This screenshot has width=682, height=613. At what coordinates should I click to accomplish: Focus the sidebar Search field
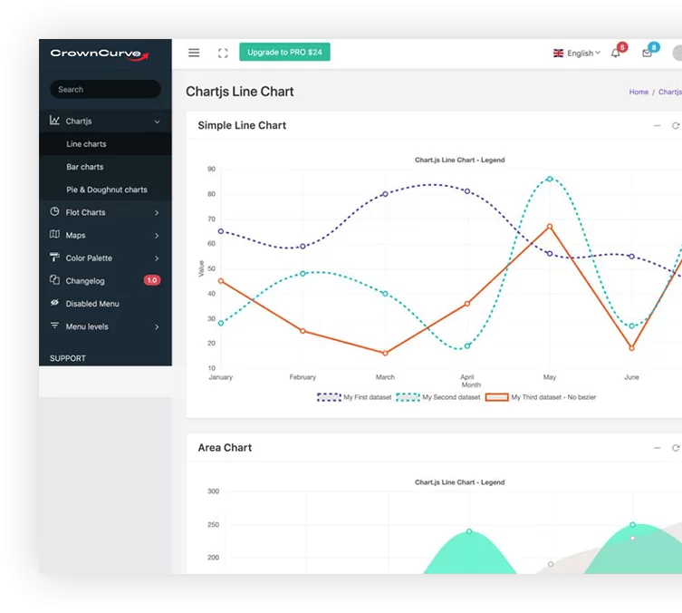pyautogui.click(x=105, y=89)
